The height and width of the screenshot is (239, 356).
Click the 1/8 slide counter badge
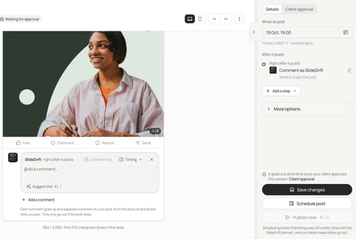(x=155, y=131)
